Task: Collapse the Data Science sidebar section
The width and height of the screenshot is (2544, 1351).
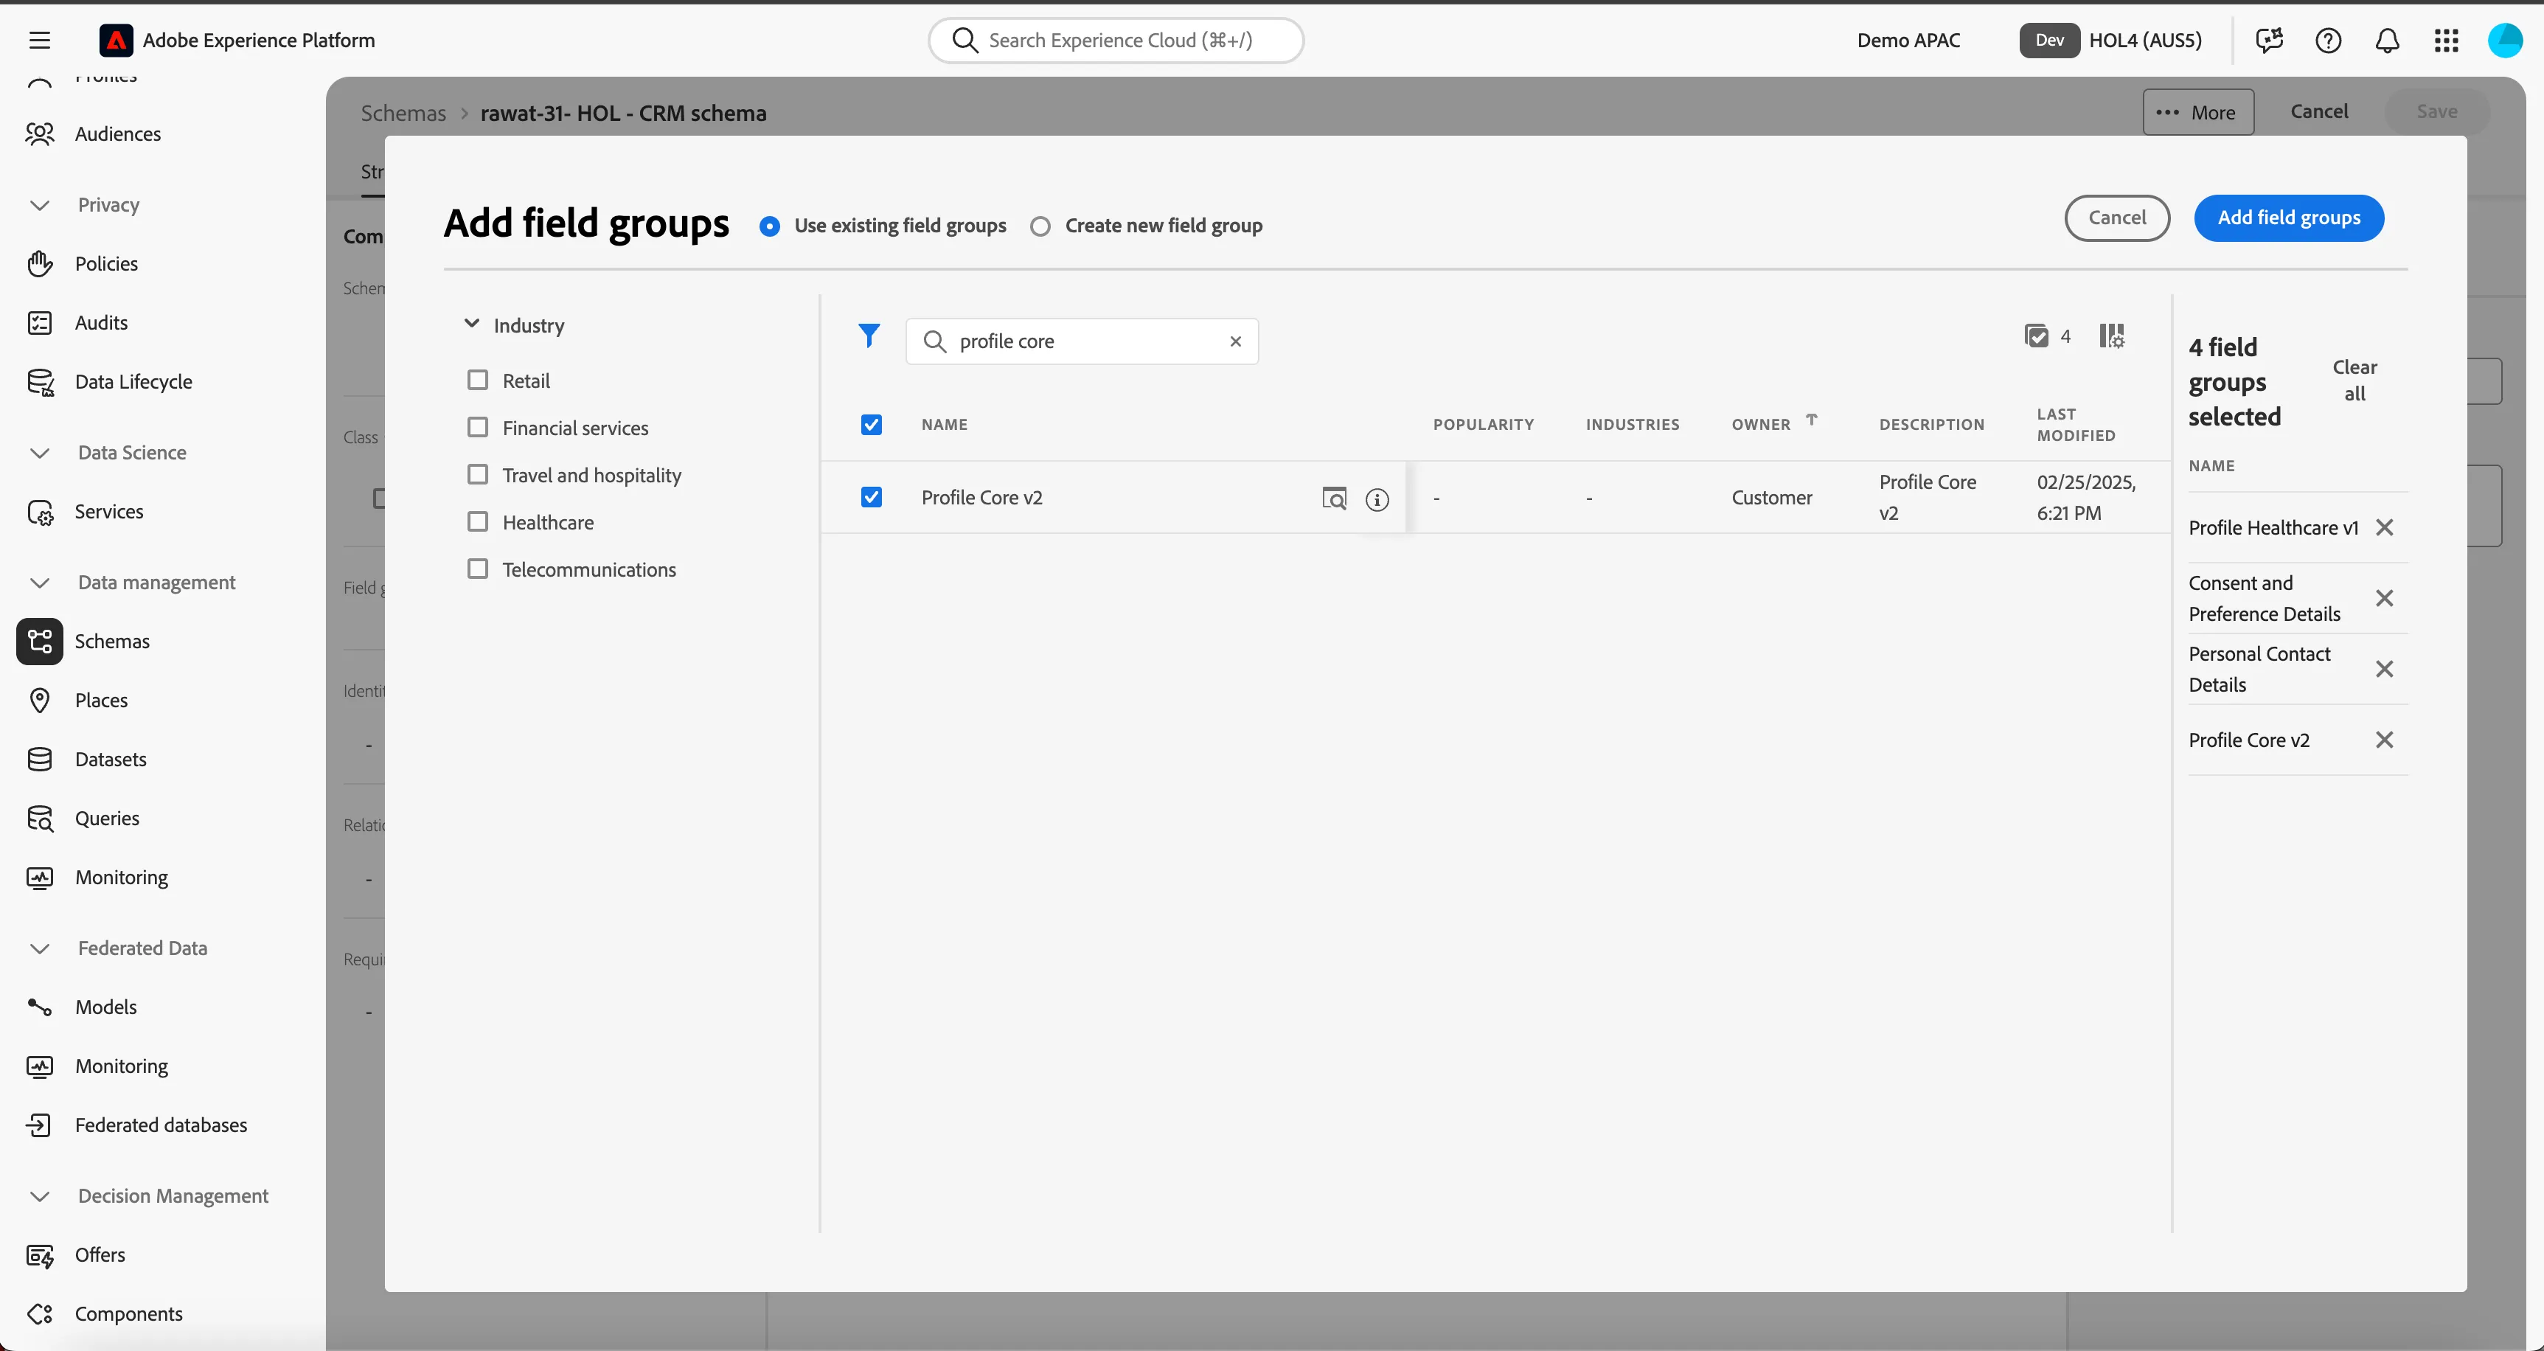Action: [40, 454]
